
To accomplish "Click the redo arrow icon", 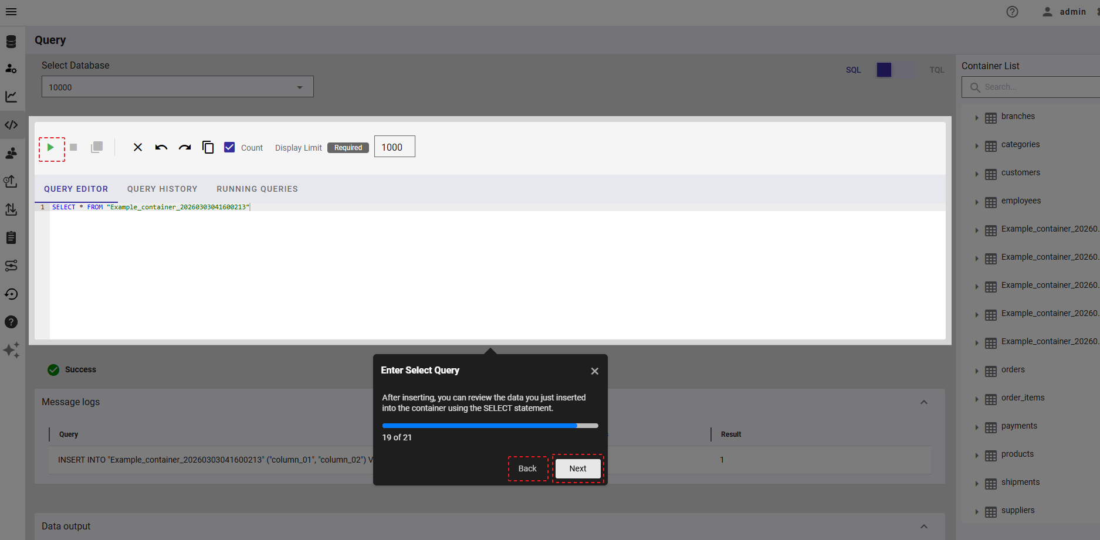I will pos(185,147).
